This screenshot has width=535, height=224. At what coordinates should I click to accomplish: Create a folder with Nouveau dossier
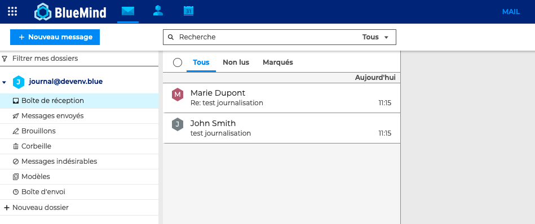36,207
